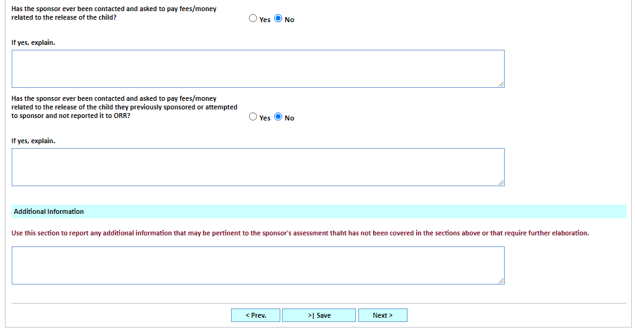Click the 'No' label text beside ORR question
This screenshot has height=330, width=635.
[x=290, y=119]
